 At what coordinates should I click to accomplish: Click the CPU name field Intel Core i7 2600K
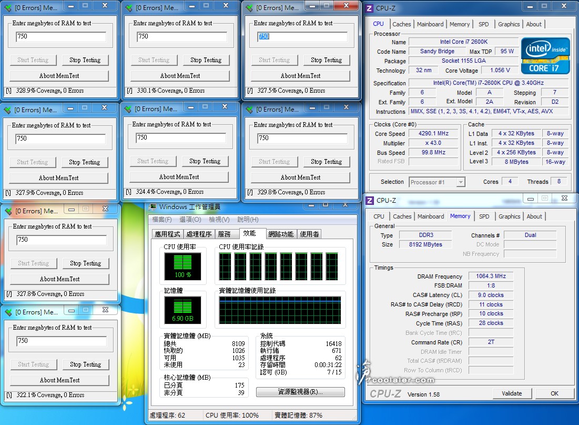[x=463, y=42]
